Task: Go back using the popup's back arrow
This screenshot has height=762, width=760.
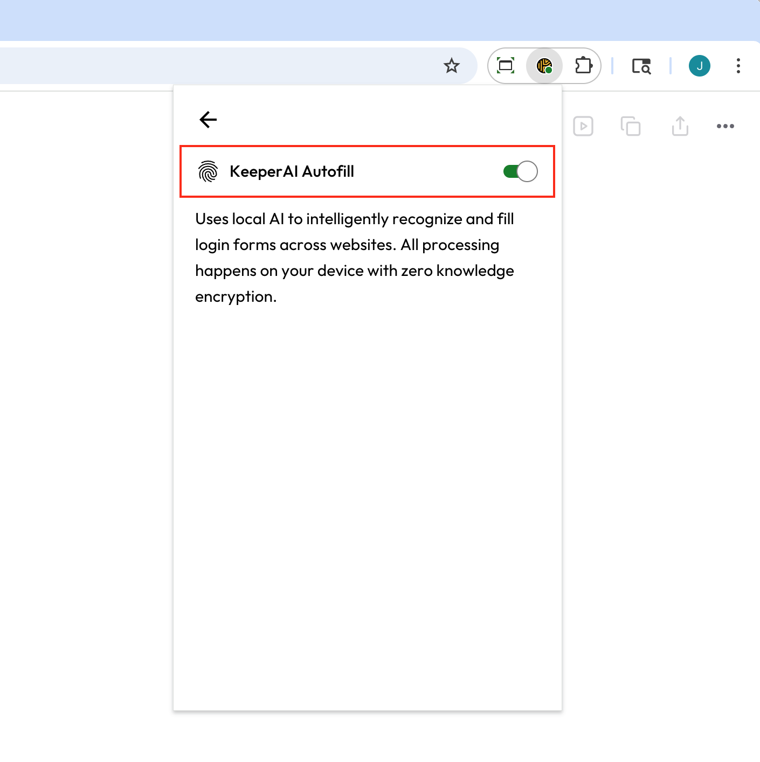Action: [x=208, y=119]
